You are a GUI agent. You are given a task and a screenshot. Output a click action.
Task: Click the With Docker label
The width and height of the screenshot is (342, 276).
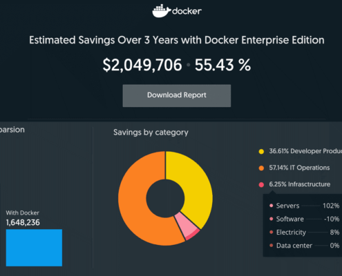pos(23,213)
